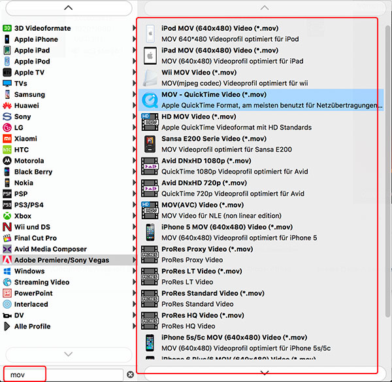
Task: Expand the PS3/PS4 submenu arrow
Action: 134,205
